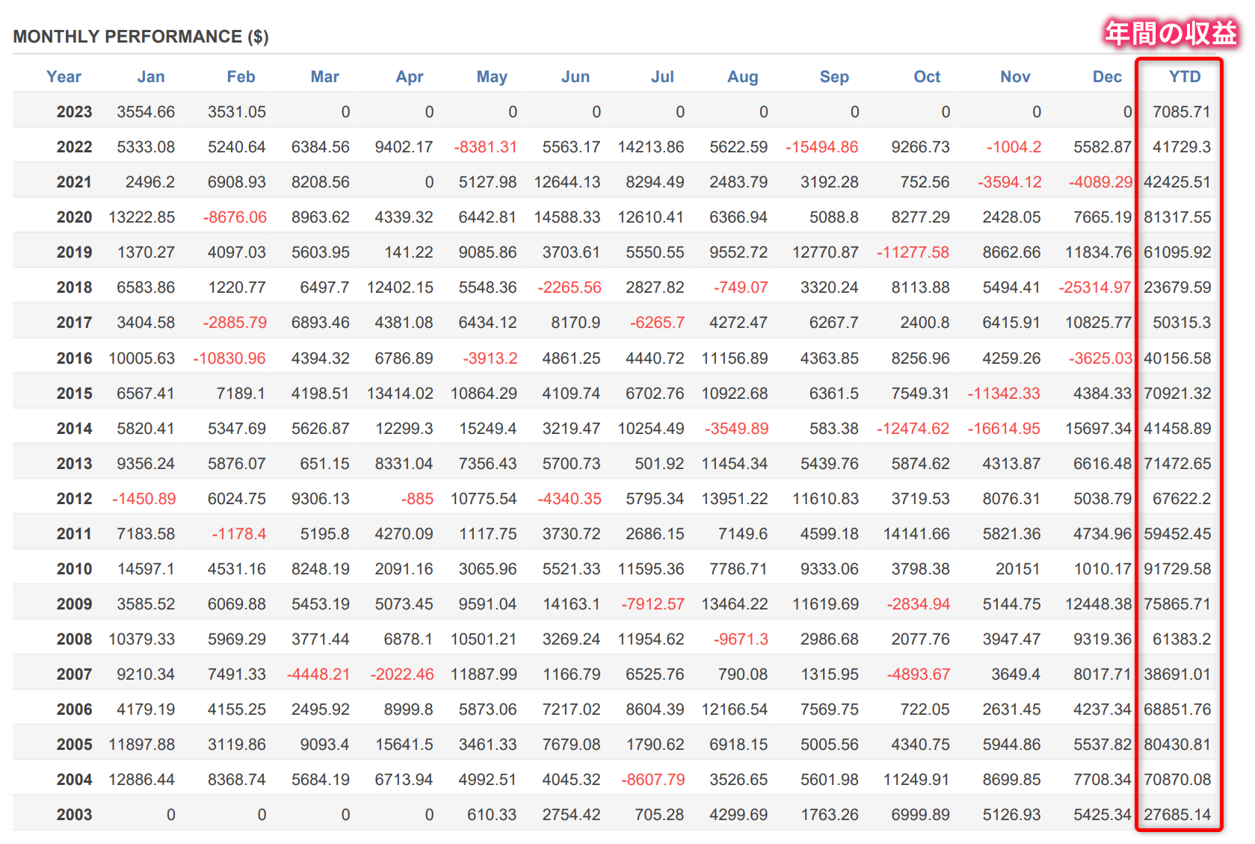1255x844 pixels.
Task: Click the May column header
Action: [492, 76]
